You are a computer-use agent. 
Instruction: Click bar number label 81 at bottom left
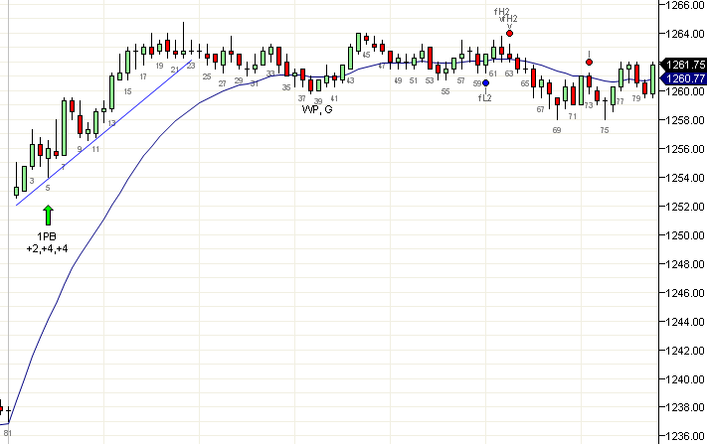pyautogui.click(x=8, y=434)
